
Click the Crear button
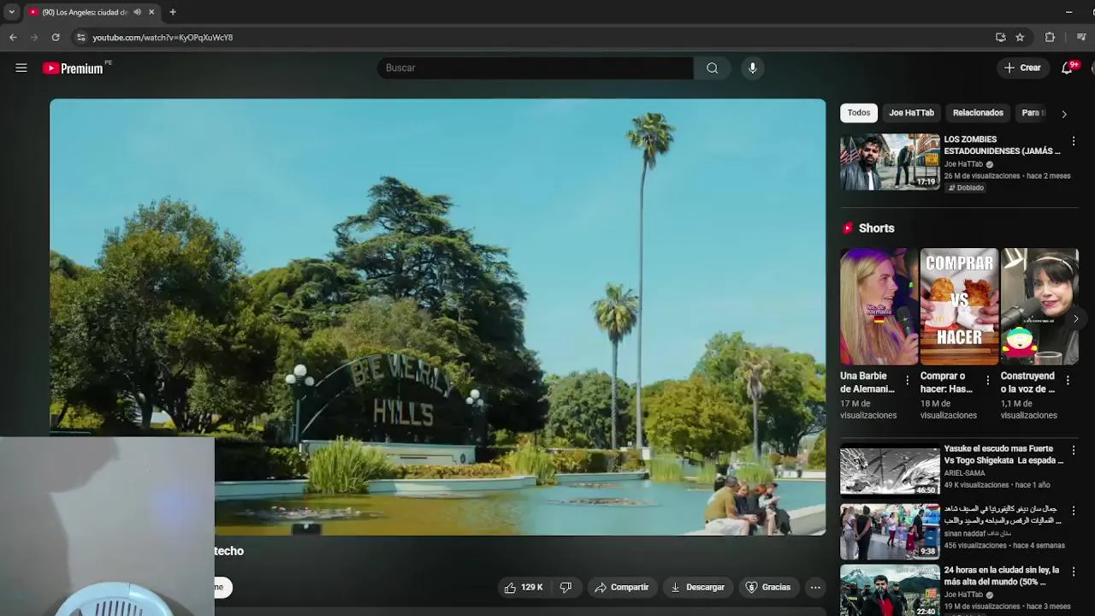[x=1022, y=68]
